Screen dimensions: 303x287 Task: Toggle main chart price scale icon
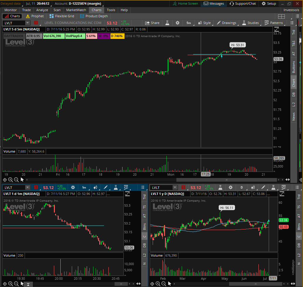pyautogui.click(x=277, y=29)
